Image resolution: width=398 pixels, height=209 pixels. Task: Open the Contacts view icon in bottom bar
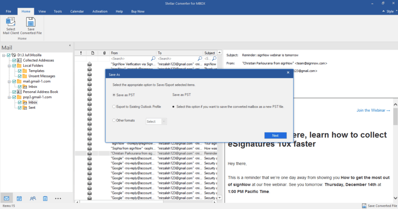[x=33, y=198]
